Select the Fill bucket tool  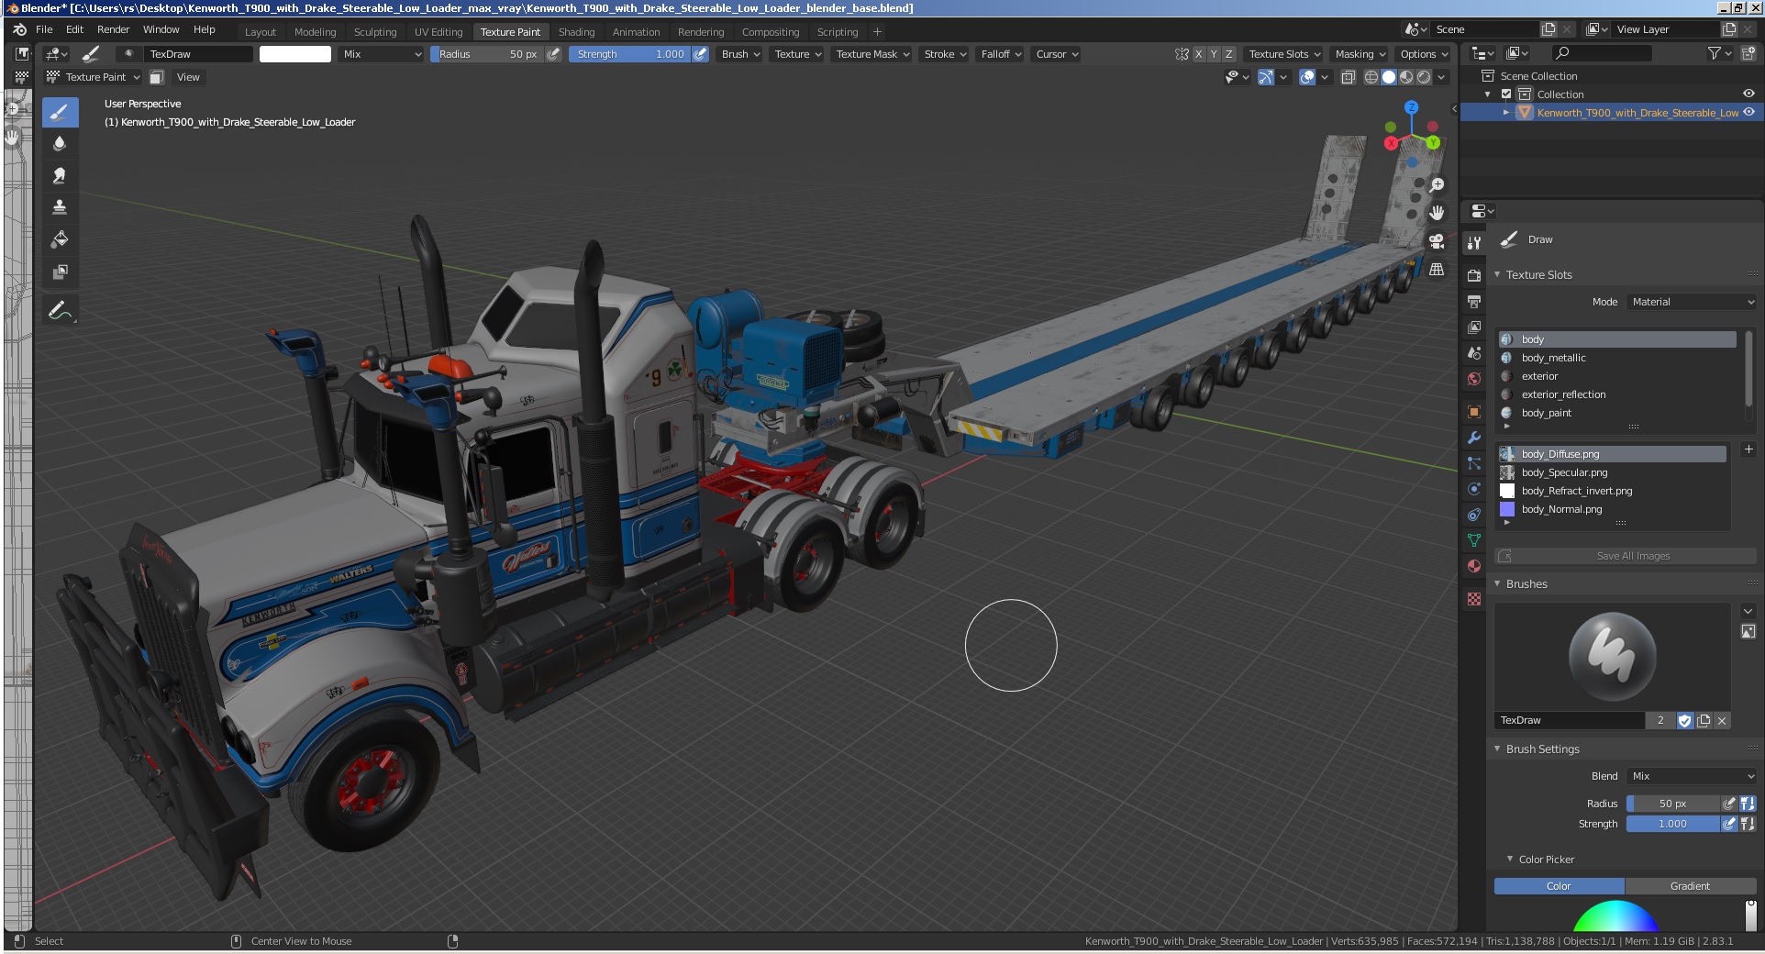60,239
